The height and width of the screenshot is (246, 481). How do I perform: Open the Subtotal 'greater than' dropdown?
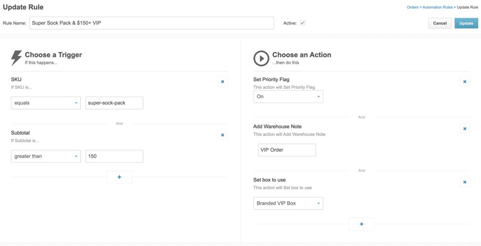tap(45, 156)
